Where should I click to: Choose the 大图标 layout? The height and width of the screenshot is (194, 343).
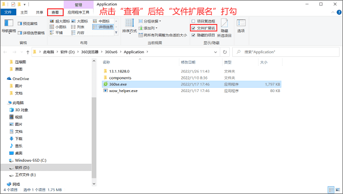pyautogui.click(x=79, y=21)
